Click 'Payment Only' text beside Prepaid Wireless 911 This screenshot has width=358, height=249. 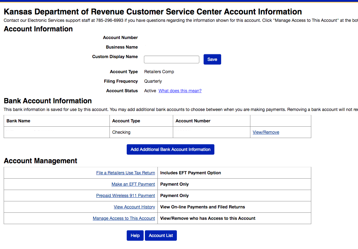174,196
